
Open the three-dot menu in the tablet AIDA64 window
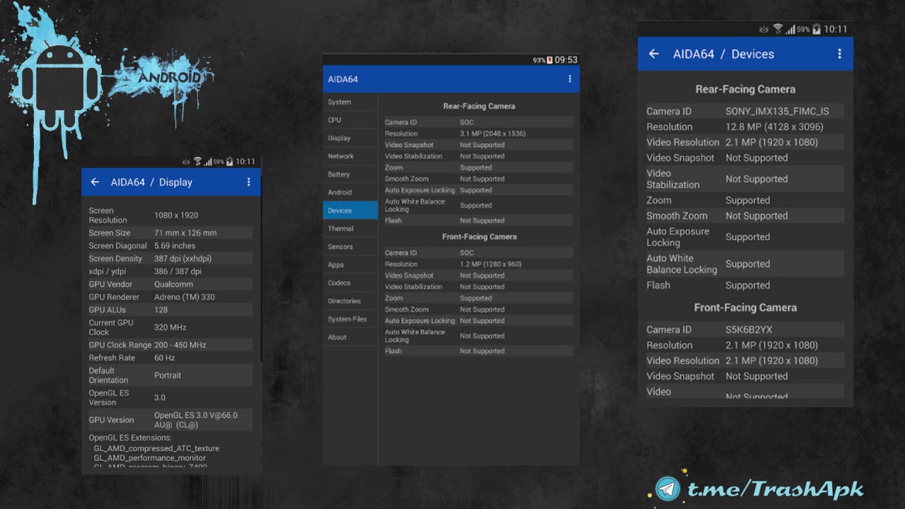pos(570,79)
